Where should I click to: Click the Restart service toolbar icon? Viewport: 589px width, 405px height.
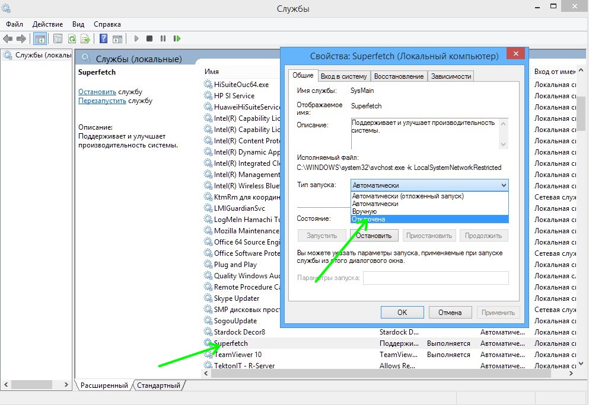point(177,39)
